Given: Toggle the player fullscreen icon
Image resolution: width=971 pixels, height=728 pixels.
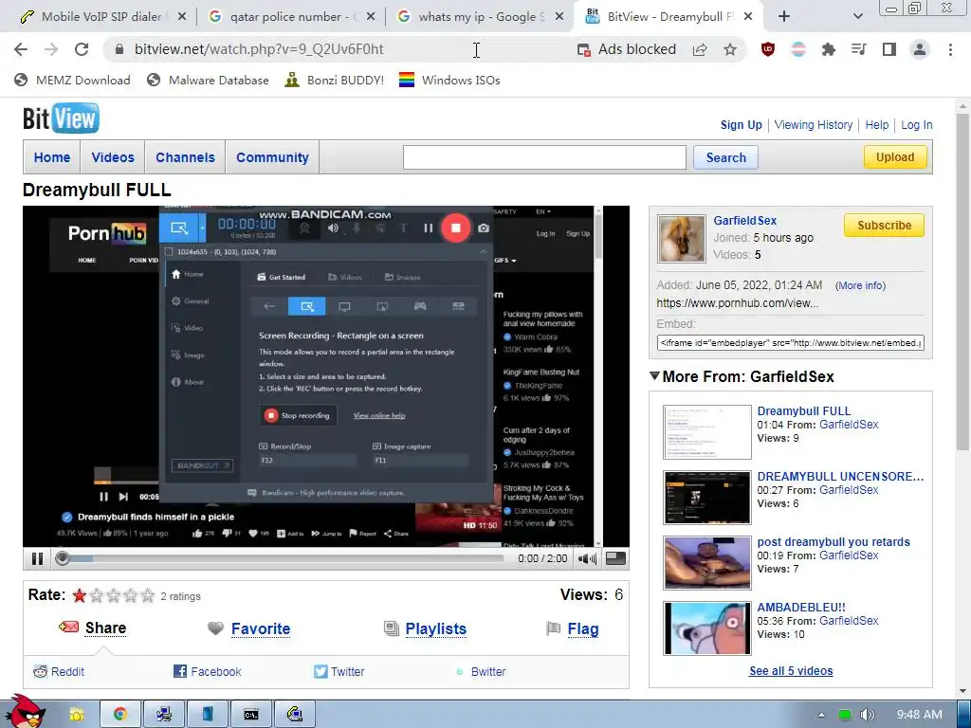Looking at the screenshot, I should coord(615,558).
